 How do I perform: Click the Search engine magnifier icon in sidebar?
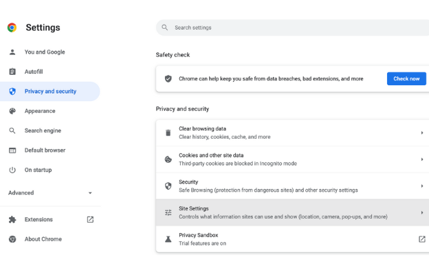[x=12, y=131]
